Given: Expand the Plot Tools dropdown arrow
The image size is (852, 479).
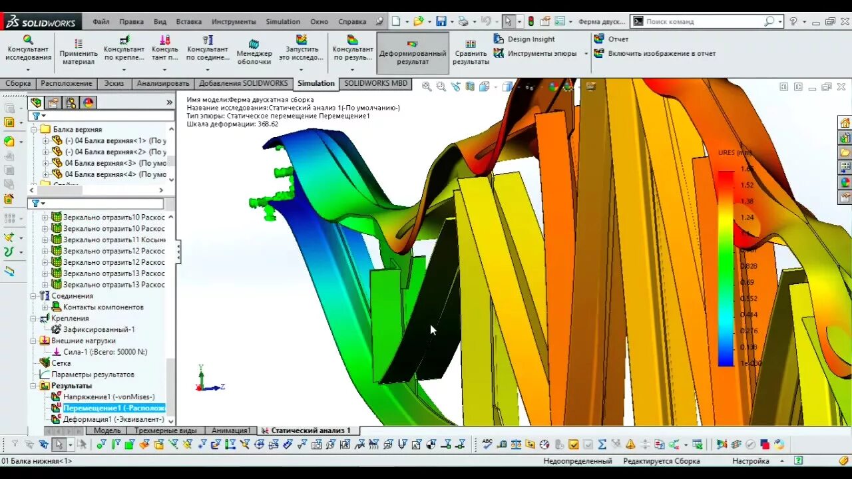Looking at the screenshot, I should [x=586, y=53].
